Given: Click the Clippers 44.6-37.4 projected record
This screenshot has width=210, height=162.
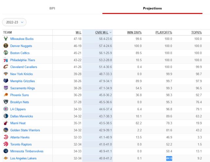Looking at the screenshot, I should pos(105,109).
